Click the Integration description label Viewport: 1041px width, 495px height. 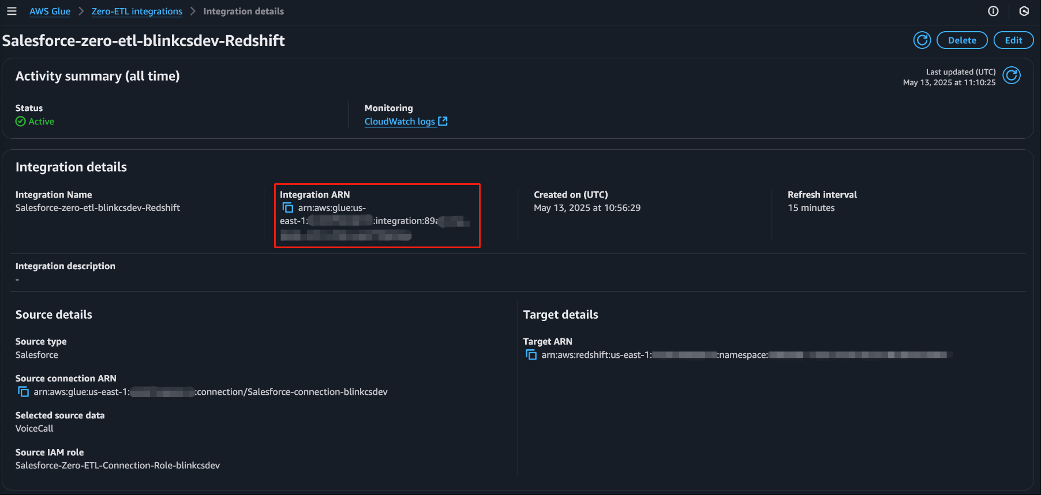65,266
